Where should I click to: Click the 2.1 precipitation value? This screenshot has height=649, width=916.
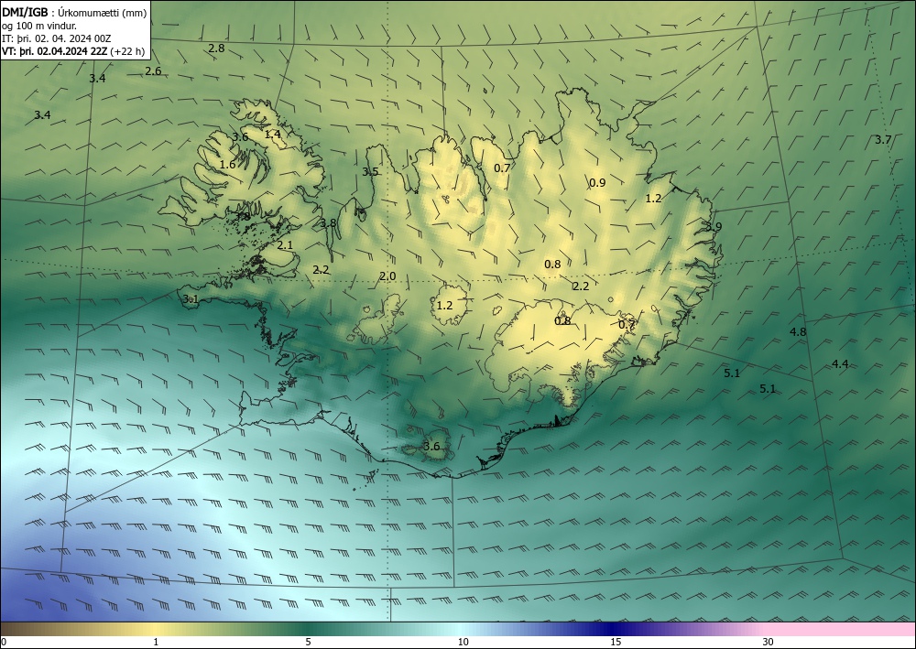pyautogui.click(x=285, y=245)
